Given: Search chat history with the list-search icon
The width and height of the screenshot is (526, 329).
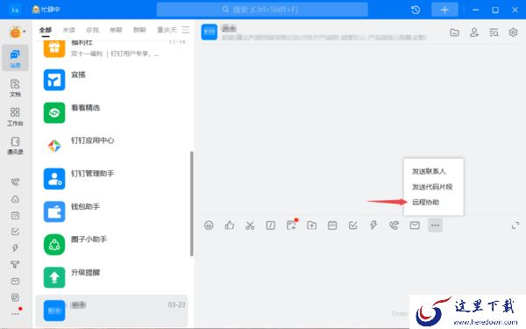Looking at the screenshot, I should point(494,32).
